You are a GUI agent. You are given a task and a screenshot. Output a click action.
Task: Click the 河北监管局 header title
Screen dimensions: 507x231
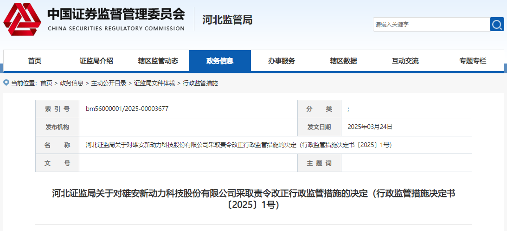227,20
